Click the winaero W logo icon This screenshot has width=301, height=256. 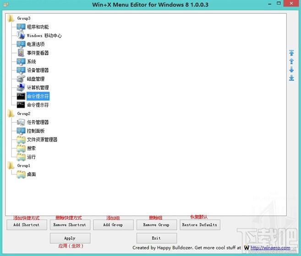pyautogui.click(x=246, y=248)
